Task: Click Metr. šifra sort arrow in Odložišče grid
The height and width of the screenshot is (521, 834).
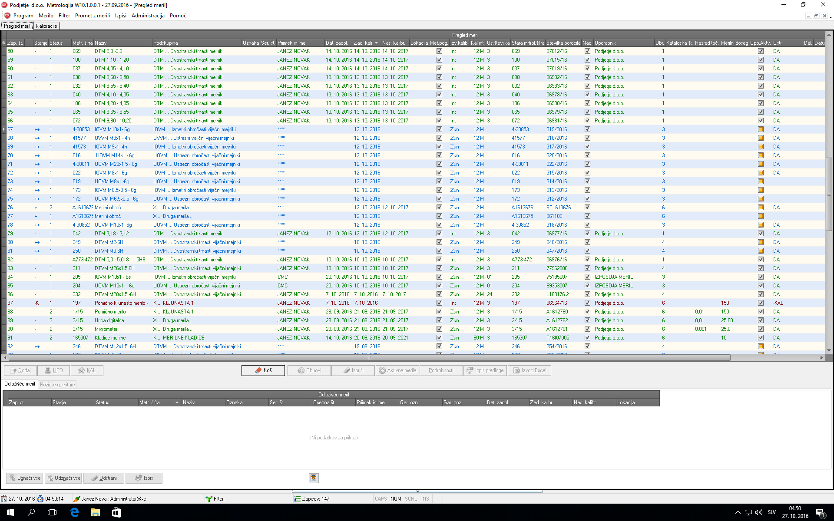Action: 177,402
